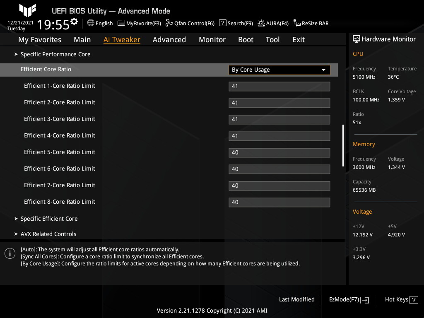This screenshot has height=318, width=424.
Task: Select the Efficient 8-Core Ratio Limit field
Action: 279,202
